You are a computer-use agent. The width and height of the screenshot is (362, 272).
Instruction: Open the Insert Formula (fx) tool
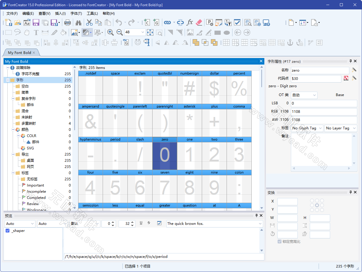tap(190, 22)
